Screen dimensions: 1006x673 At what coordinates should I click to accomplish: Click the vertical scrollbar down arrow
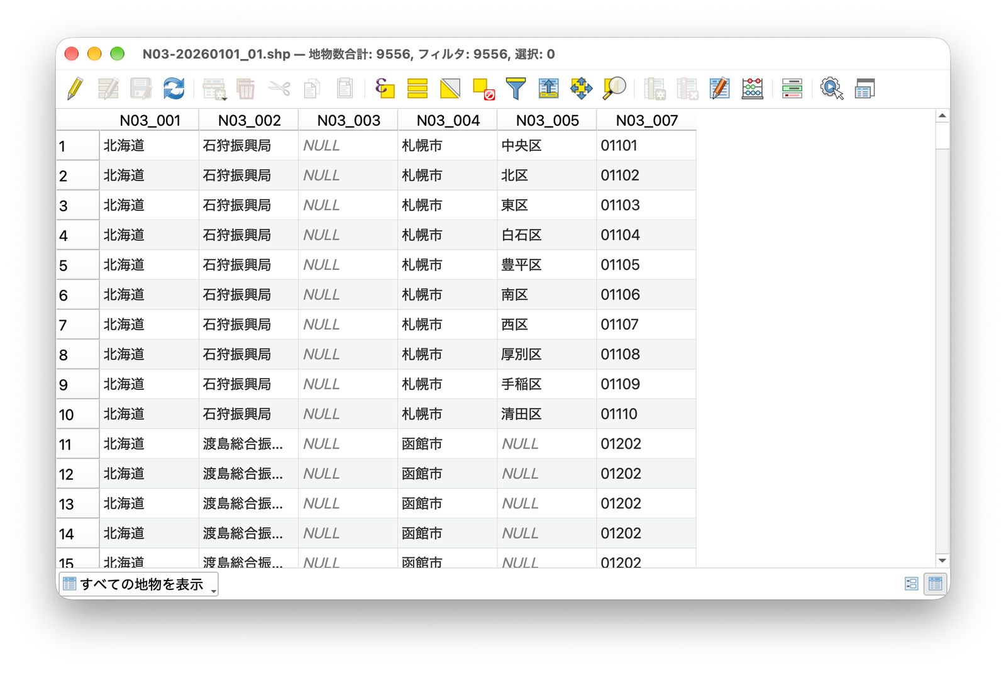pos(942,560)
